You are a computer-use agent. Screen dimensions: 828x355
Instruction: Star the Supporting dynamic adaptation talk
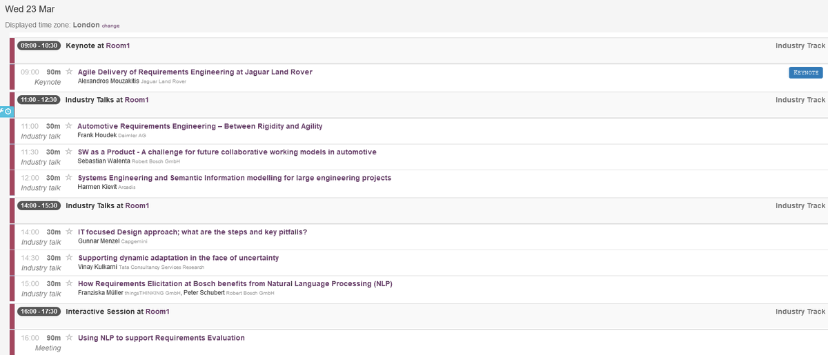69,258
